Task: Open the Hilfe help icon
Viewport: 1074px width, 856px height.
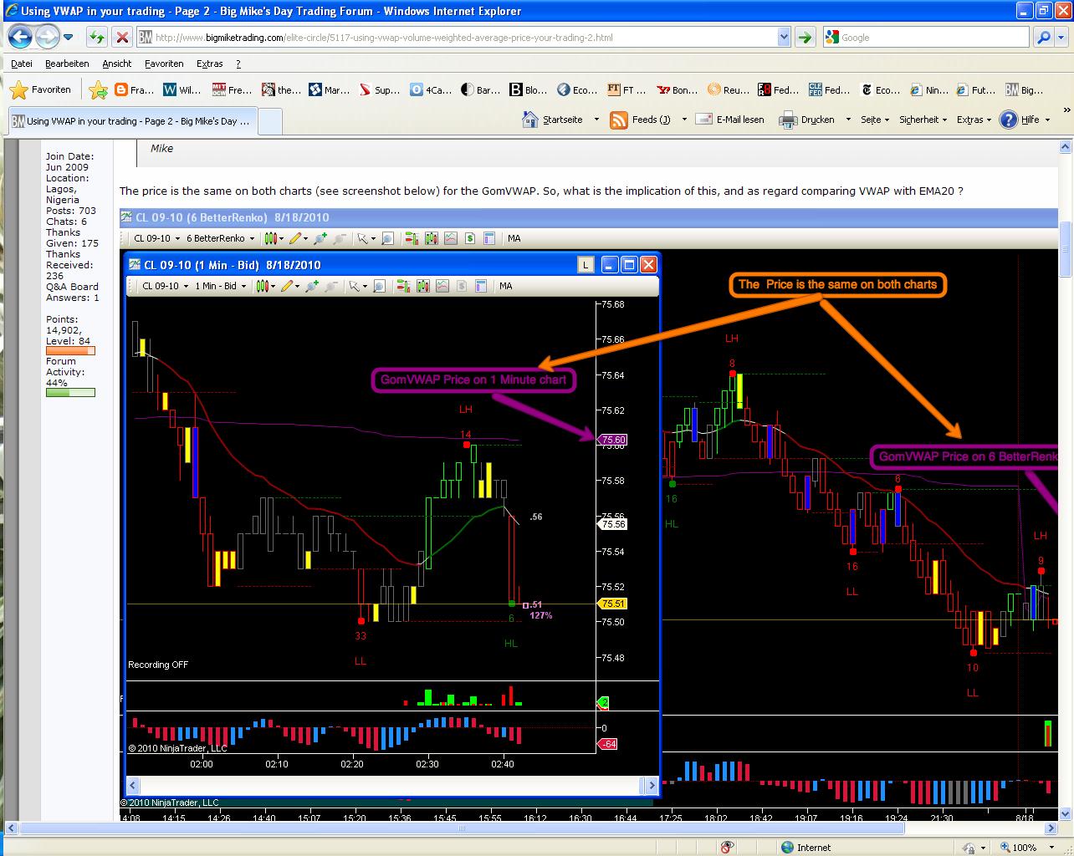Action: (1009, 120)
